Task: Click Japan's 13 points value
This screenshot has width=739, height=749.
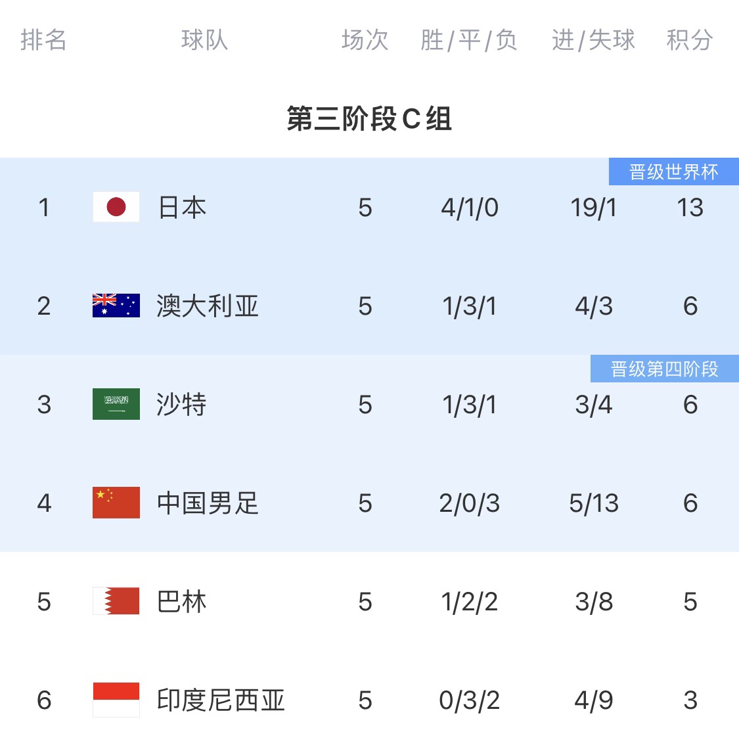Action: [x=690, y=208]
